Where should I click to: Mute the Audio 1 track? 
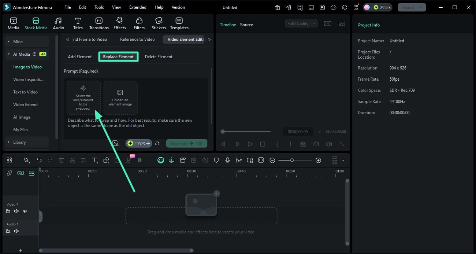coord(16,231)
